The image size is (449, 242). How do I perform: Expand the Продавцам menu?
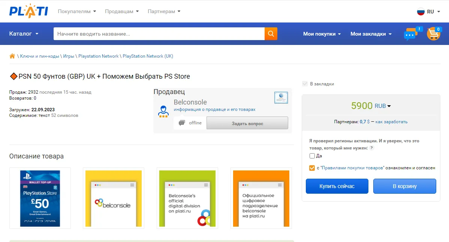(122, 12)
